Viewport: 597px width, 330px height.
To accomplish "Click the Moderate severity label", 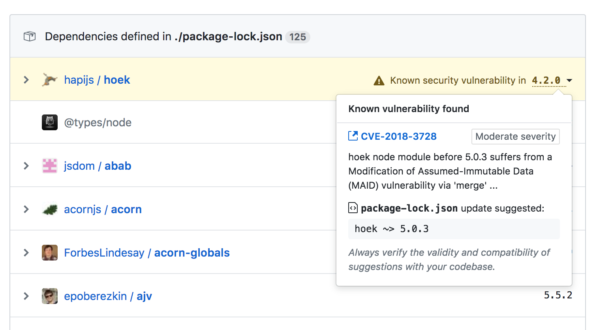I will (x=515, y=137).
